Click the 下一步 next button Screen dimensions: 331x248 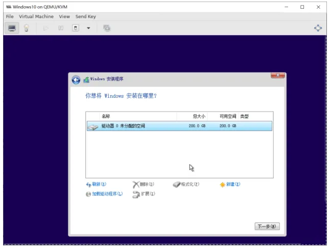(x=267, y=226)
